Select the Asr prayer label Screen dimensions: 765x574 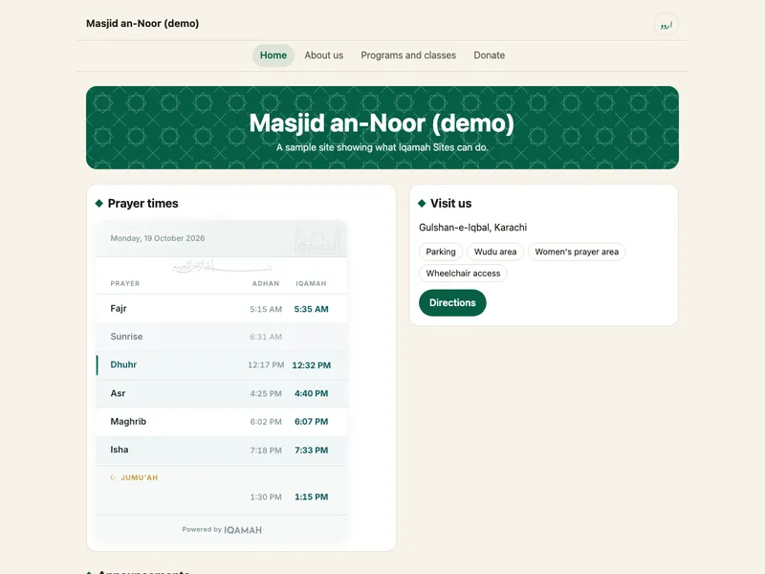118,393
